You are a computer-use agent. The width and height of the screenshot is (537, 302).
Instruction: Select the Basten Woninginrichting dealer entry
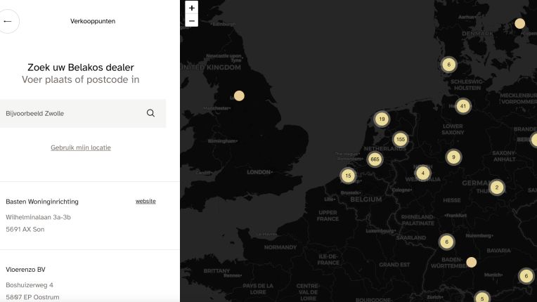tap(42, 202)
